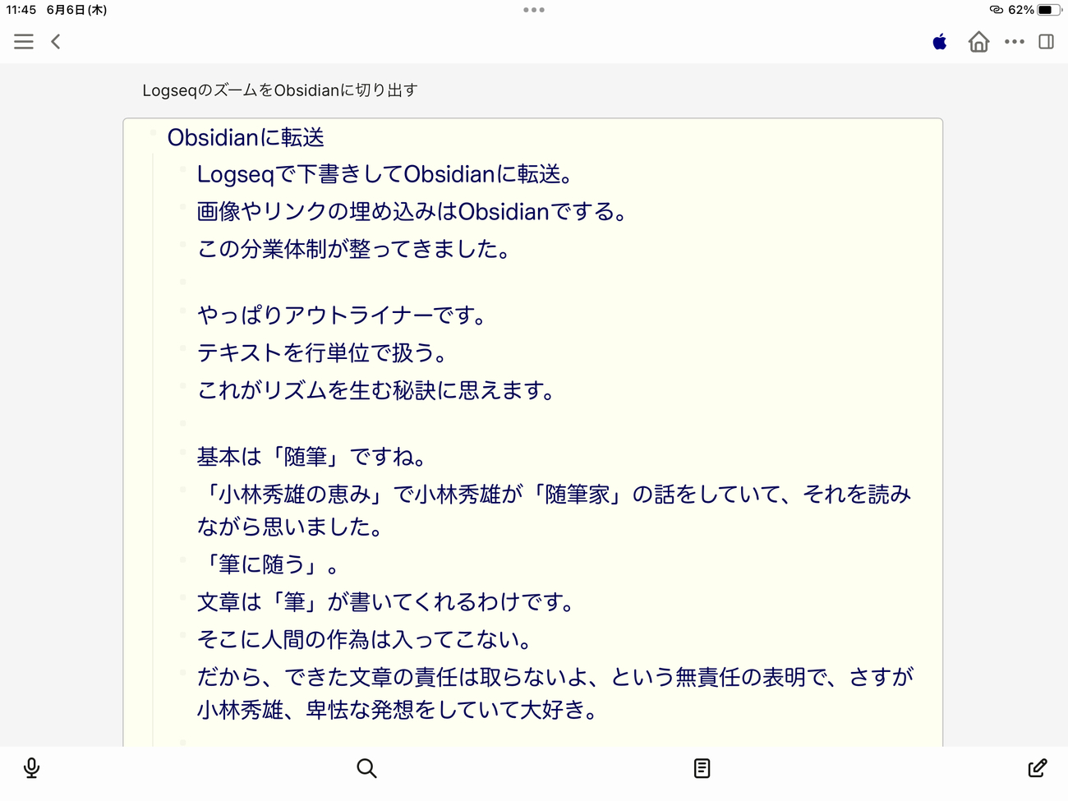Viewport: 1068px width, 801px height.
Task: Open the hamburger left sidebar menu
Action: (x=24, y=42)
